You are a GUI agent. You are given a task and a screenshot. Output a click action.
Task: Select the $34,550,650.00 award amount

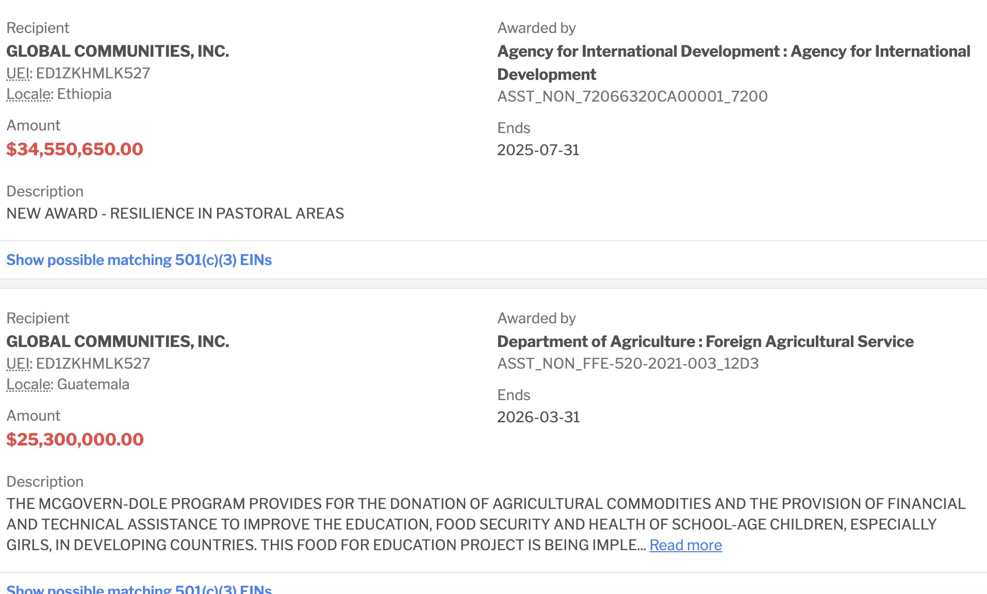[75, 149]
